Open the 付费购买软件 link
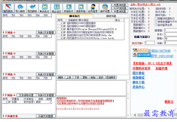The width and height of the screenshot is (177, 122). [142, 68]
